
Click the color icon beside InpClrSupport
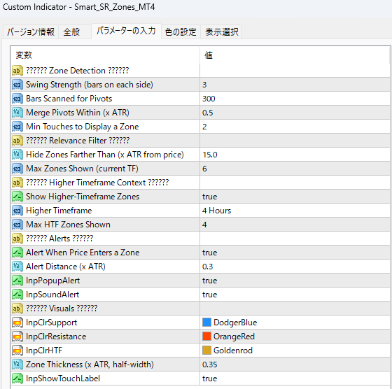[x=17, y=323]
